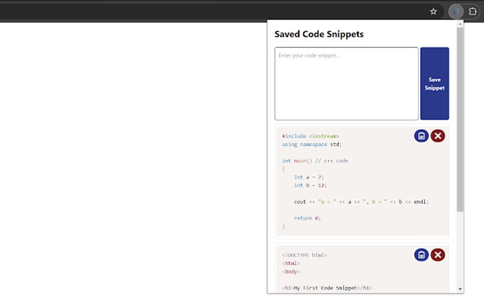Delete the C++ snippet with red X
484x303 pixels.
[x=437, y=136]
